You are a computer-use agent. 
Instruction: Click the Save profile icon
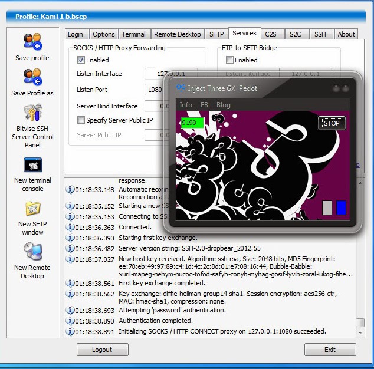32,42
